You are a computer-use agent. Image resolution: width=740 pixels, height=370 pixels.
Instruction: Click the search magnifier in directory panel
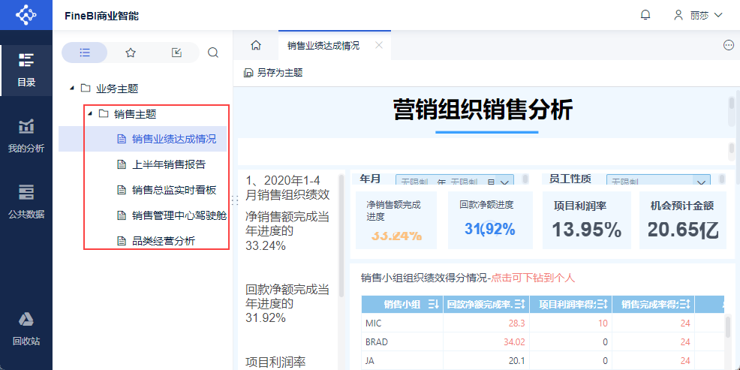213,53
